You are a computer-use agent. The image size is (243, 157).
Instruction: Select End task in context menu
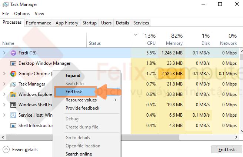pos(74,92)
